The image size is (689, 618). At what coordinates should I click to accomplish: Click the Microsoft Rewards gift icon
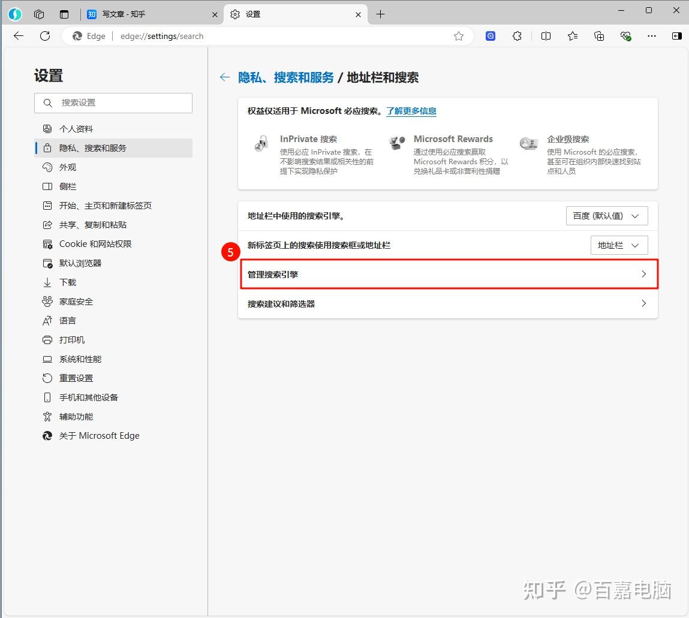click(396, 143)
